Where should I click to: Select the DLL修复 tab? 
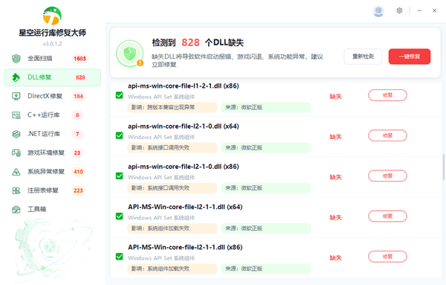52,77
